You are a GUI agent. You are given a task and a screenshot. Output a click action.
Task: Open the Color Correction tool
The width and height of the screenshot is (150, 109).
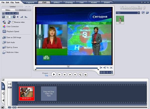click(x=12, y=27)
